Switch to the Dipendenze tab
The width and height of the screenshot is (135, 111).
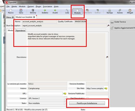pos(21,31)
